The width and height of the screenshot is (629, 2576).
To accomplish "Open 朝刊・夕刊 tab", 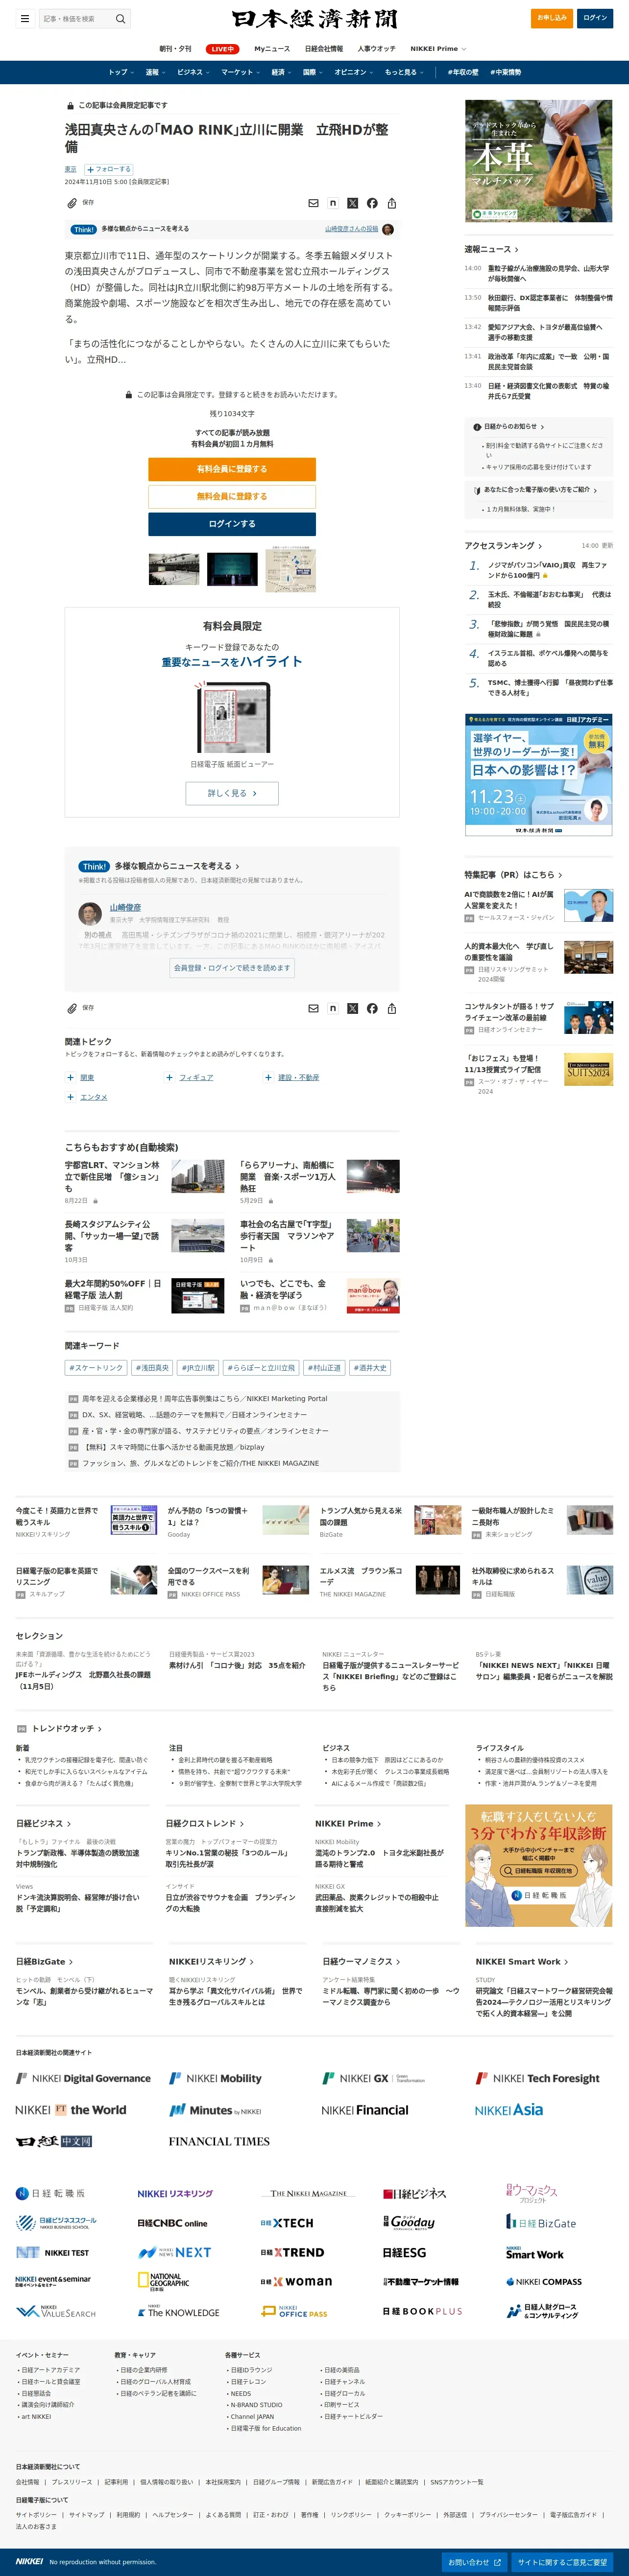I will pos(175,49).
